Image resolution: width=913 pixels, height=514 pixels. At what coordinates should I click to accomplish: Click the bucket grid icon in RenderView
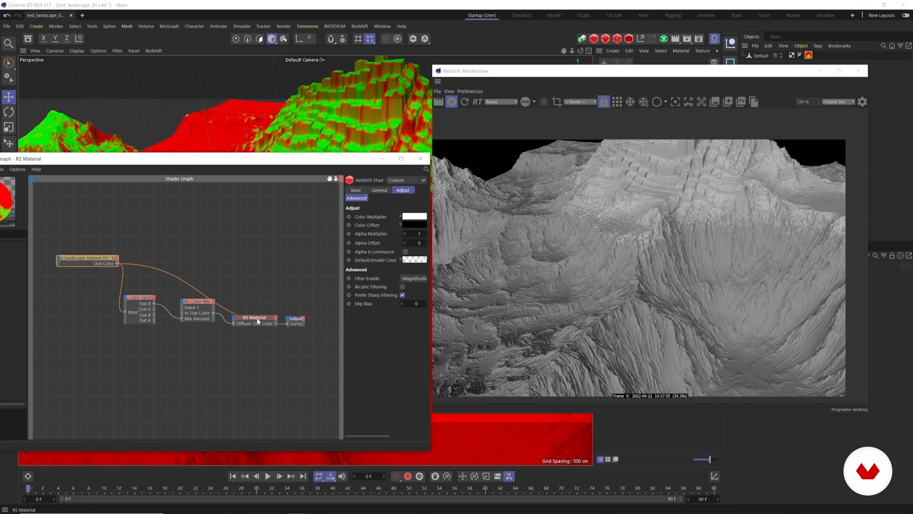pyautogui.click(x=617, y=102)
